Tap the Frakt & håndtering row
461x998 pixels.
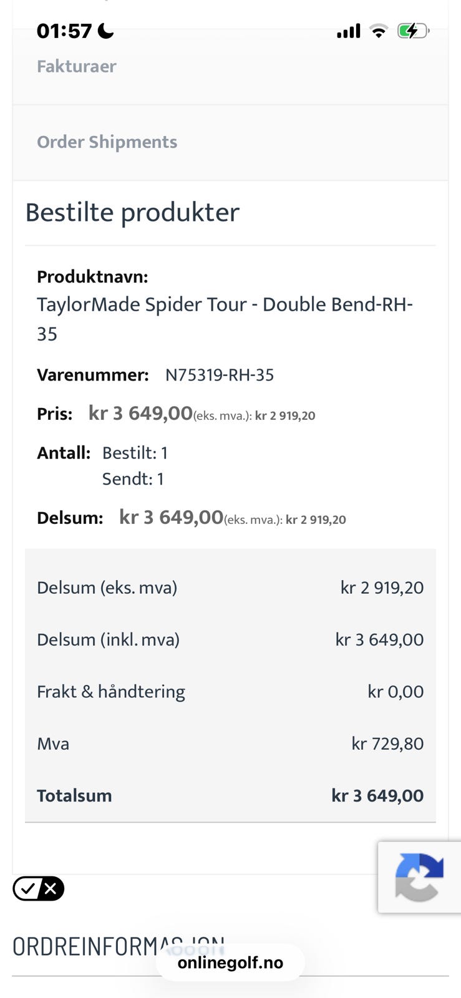pyautogui.click(x=230, y=691)
